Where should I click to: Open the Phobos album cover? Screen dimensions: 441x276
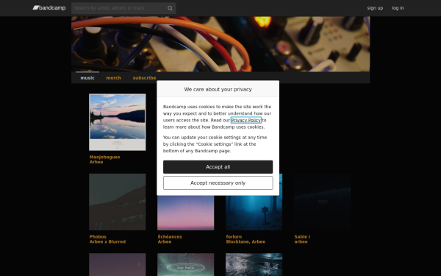coord(118,202)
